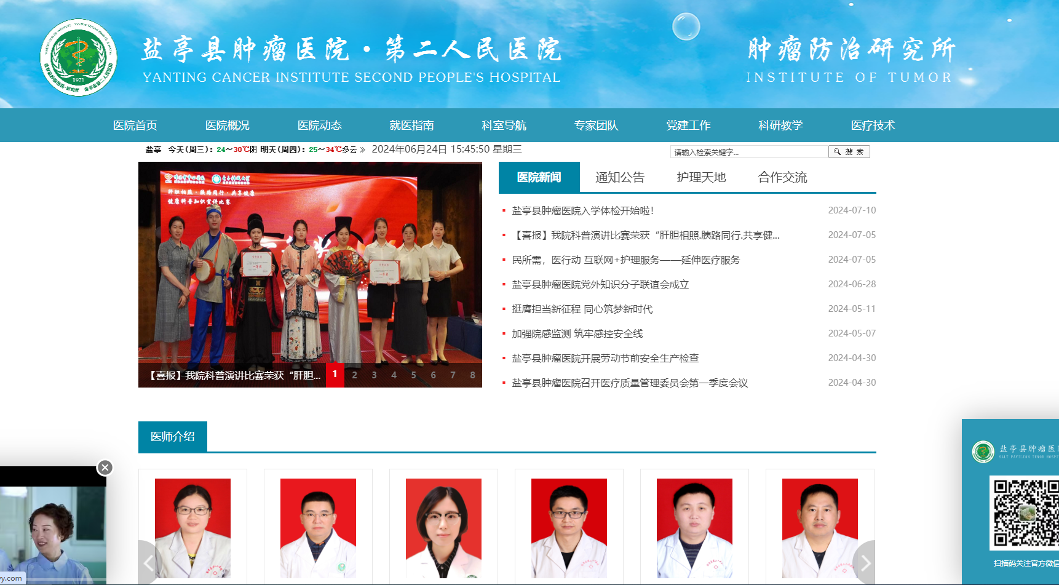Image resolution: width=1059 pixels, height=585 pixels.
Task: Open the fourth doctor photo card
Action: [569, 528]
